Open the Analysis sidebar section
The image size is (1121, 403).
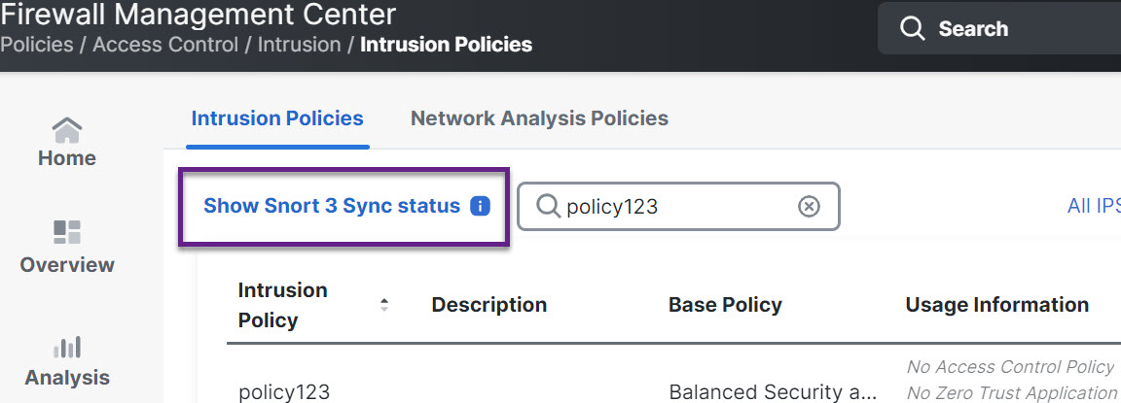(66, 360)
